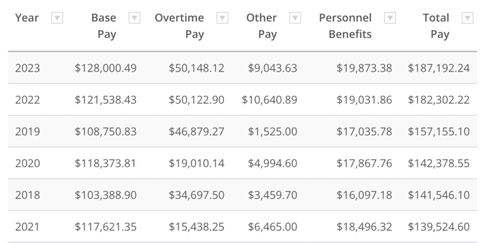Click the 2021 other pay $6,465.00
487x243 pixels.
273,227
